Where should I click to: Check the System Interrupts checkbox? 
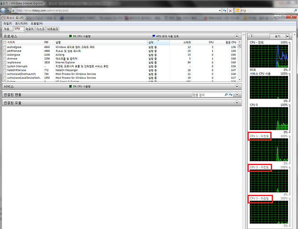coord(5,66)
